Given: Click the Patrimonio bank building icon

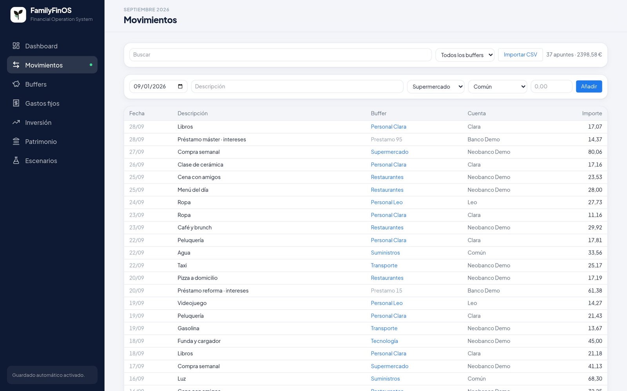Looking at the screenshot, I should tap(16, 142).
